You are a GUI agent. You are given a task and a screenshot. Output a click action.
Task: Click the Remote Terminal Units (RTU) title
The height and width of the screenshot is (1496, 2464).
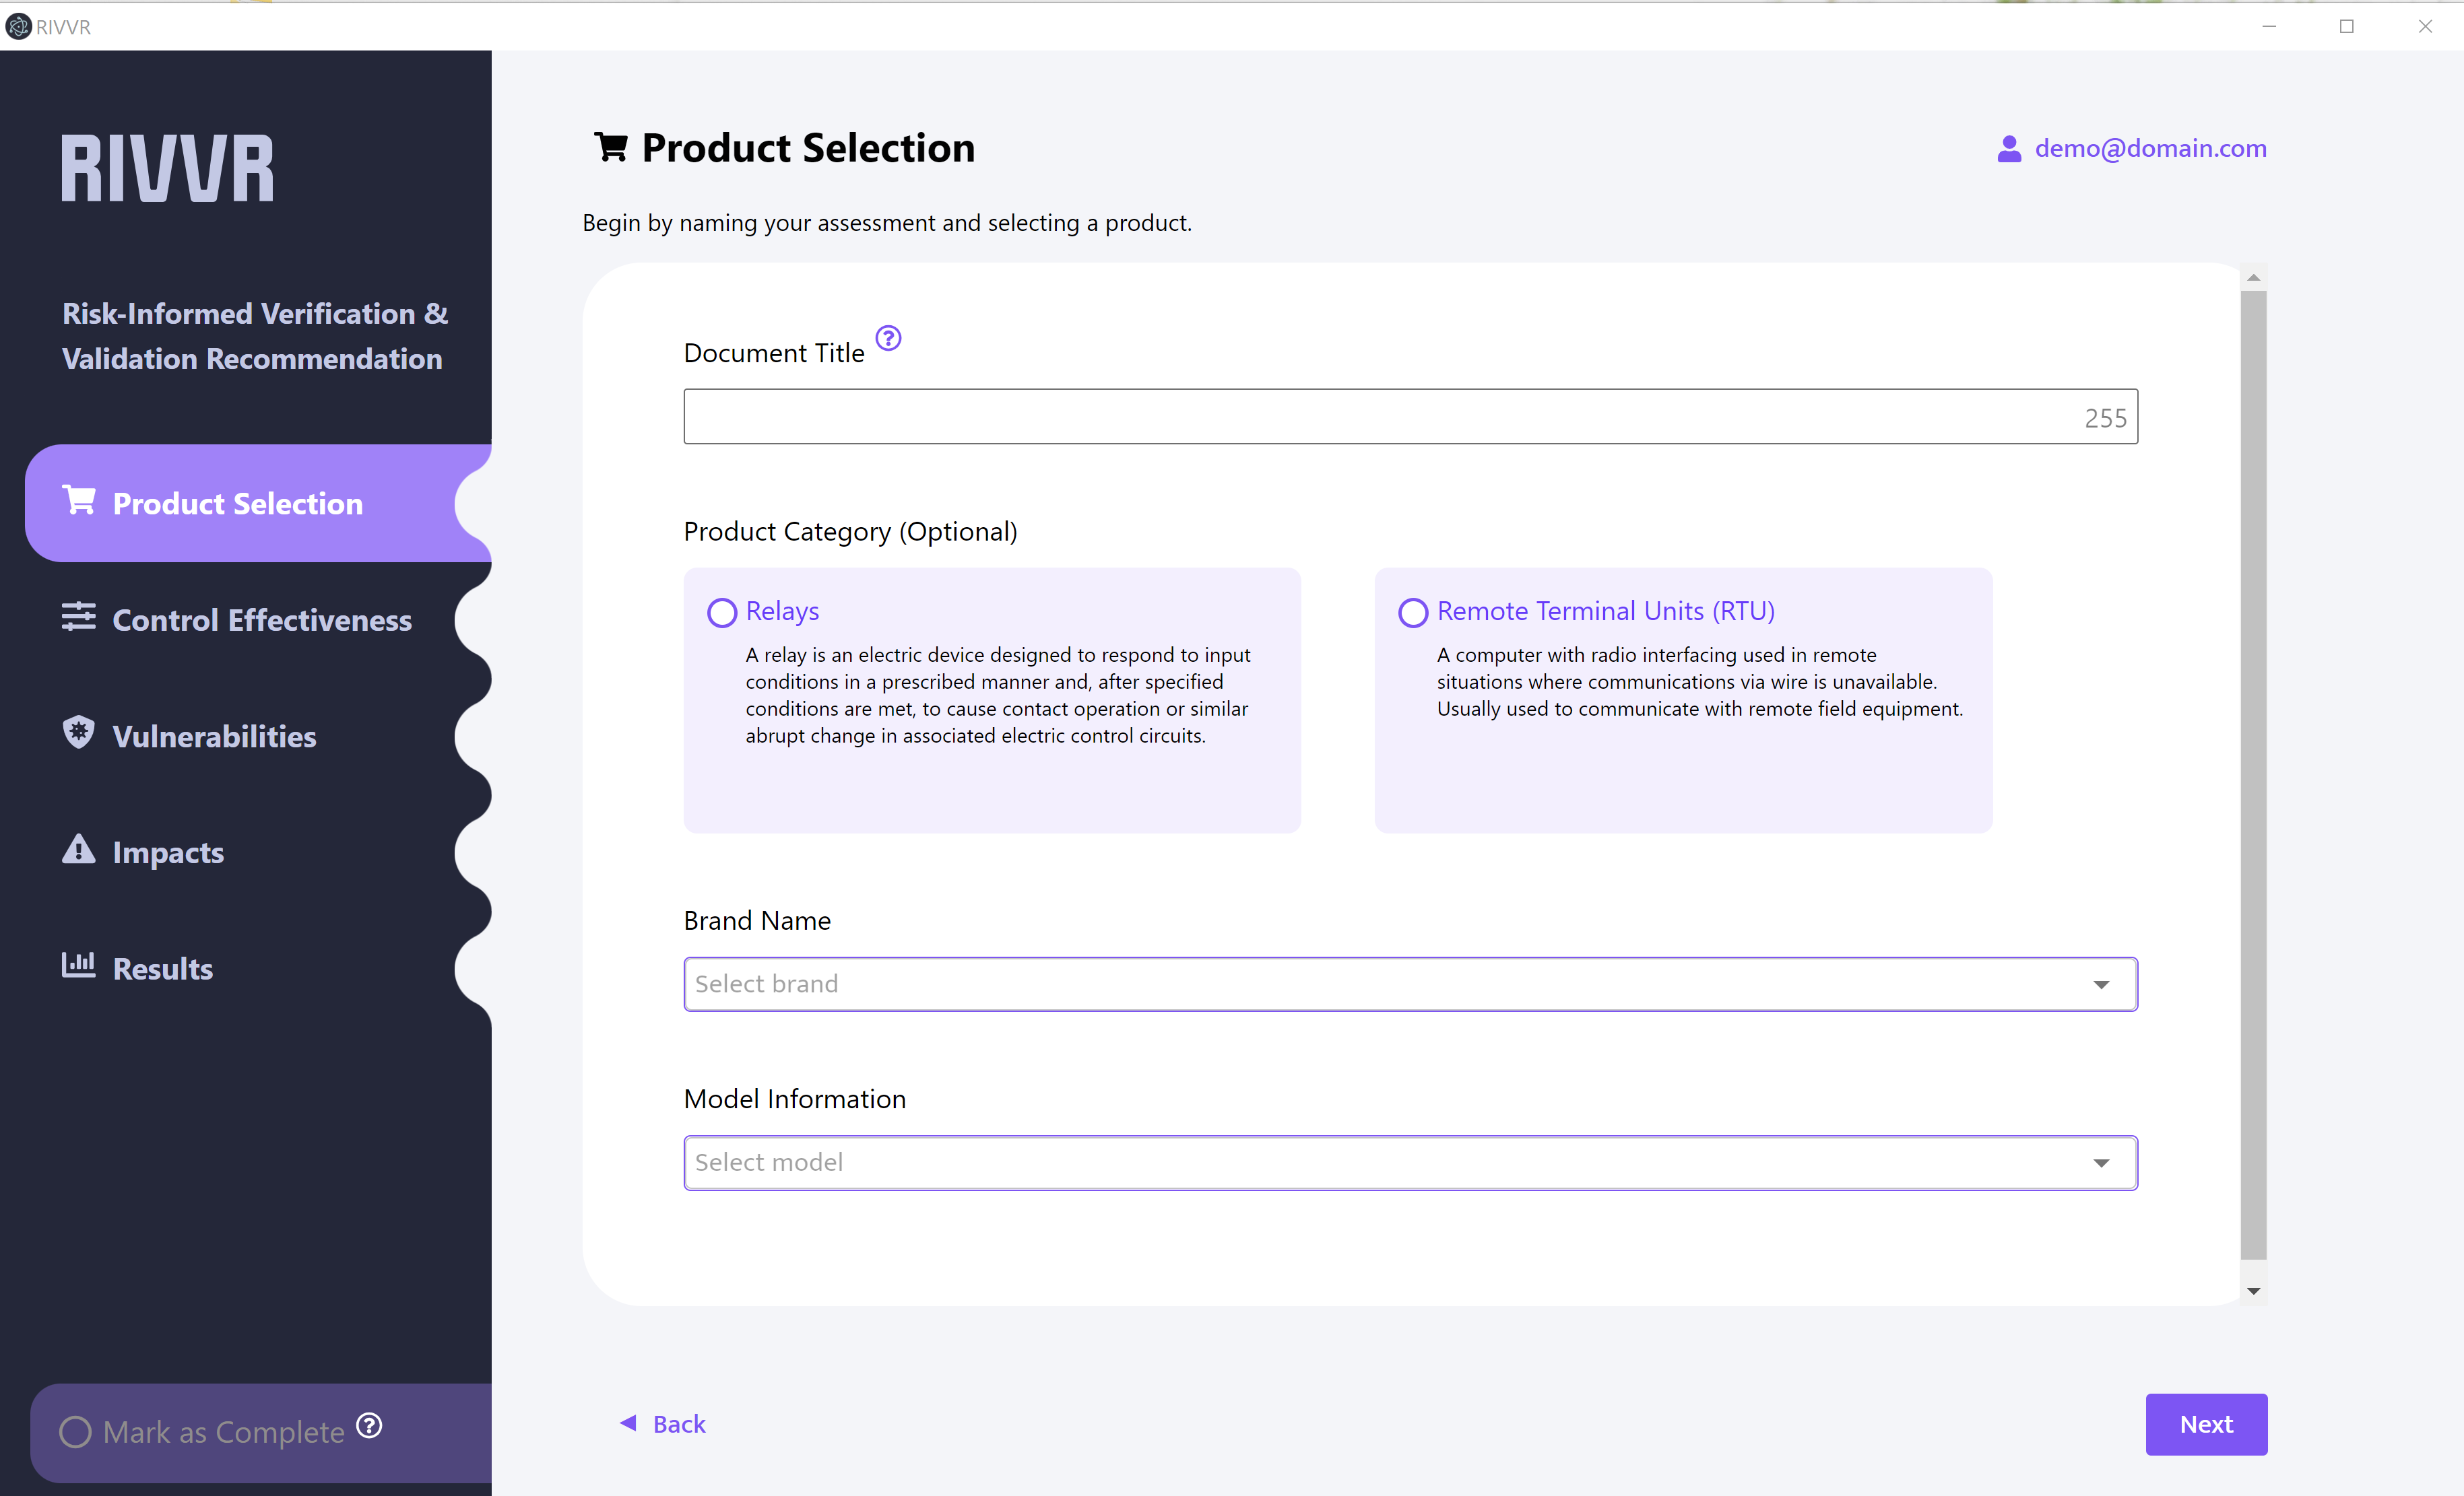click(1606, 611)
